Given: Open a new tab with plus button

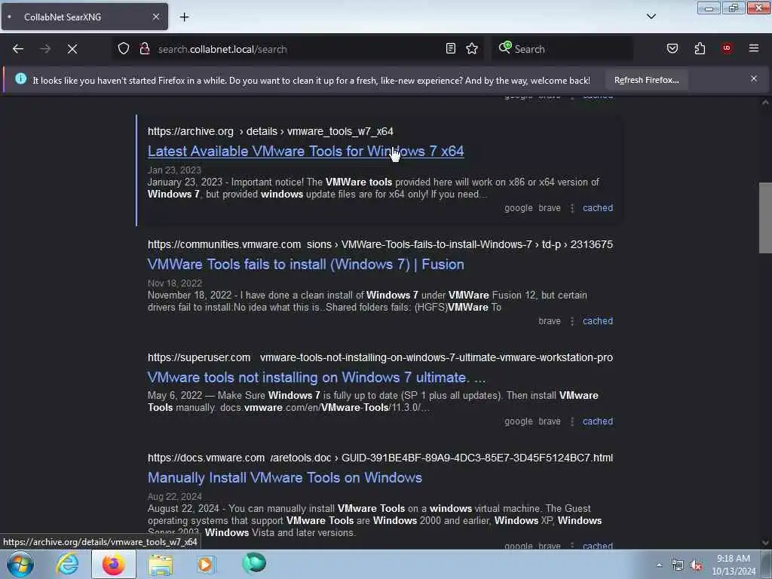Looking at the screenshot, I should coord(184,17).
